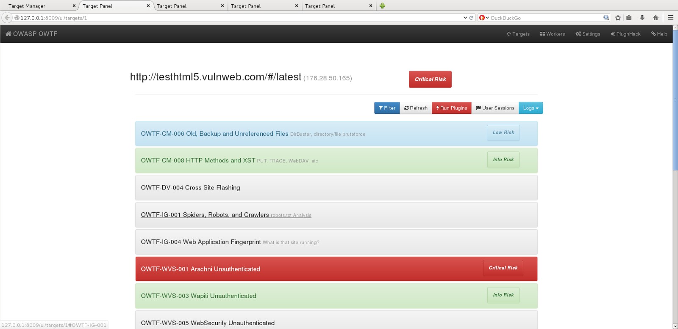Click Info Risk badge on Wapiti row
The width and height of the screenshot is (678, 329).
pyautogui.click(x=503, y=295)
